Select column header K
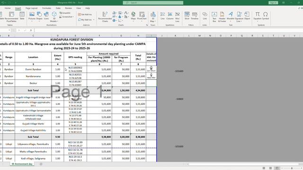Image resolution: width=303 pixels, height=170 pixels. pos(175,36)
